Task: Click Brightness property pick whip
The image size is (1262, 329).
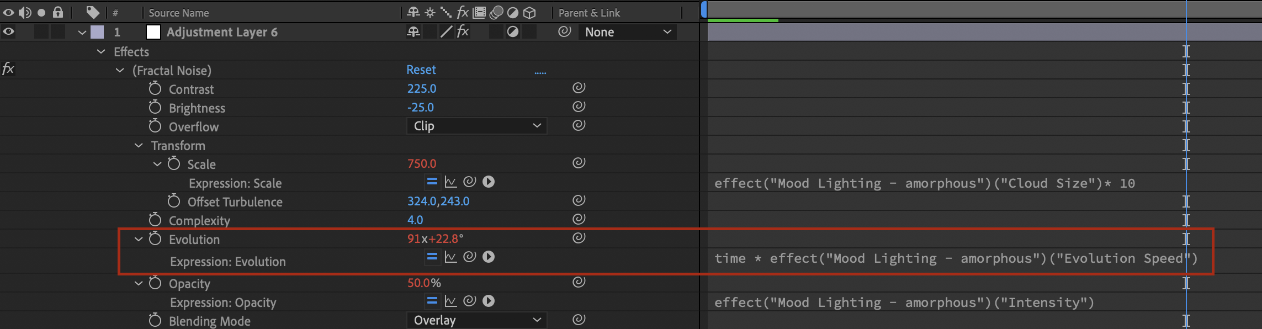Action: (579, 107)
